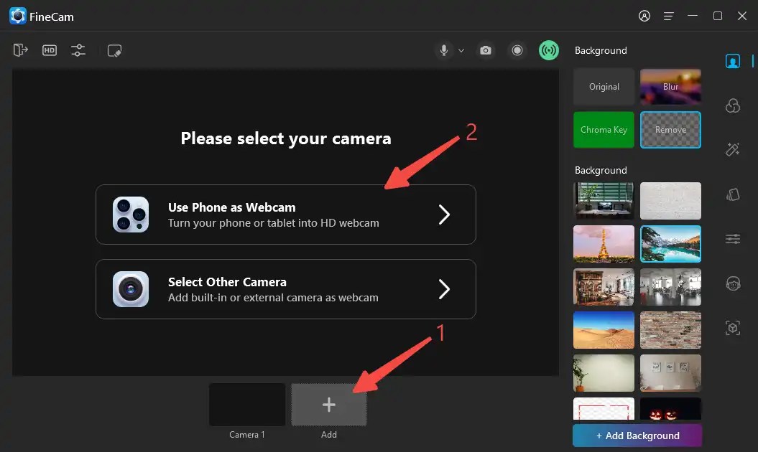Click the Add Background button
The width and height of the screenshot is (758, 452).
coord(637,435)
